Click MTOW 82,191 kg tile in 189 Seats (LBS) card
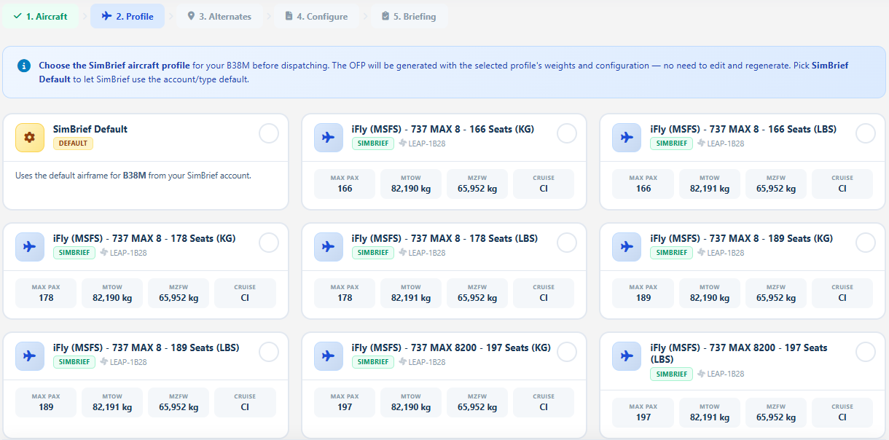 coord(112,402)
